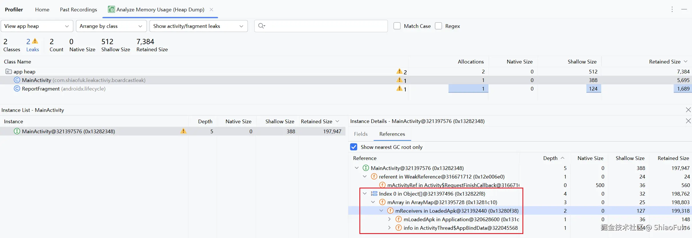
Task: Click the heap dump tab icon
Action: (x=111, y=9)
